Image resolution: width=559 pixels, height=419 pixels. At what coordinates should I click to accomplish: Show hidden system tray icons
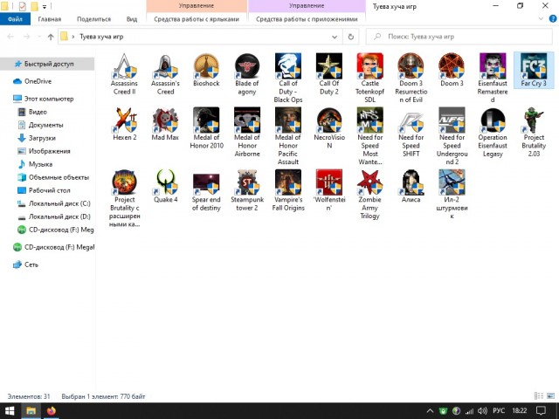430,411
